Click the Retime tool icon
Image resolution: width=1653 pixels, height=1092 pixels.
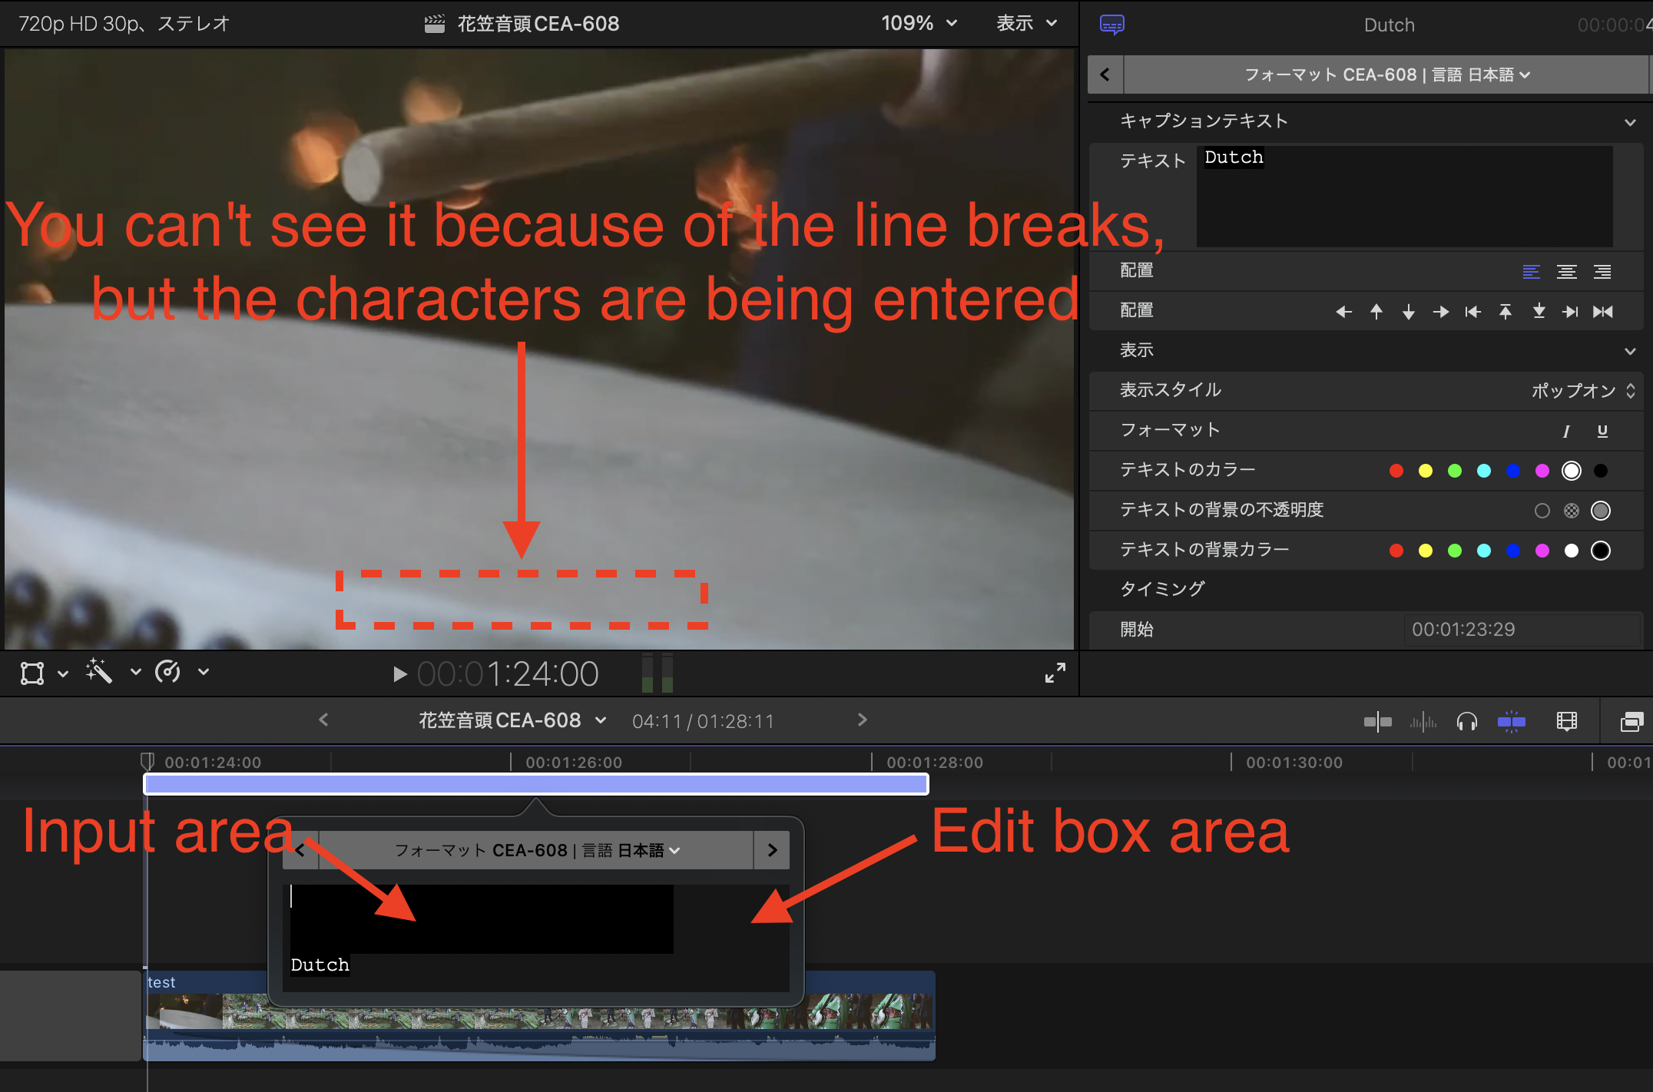(x=169, y=672)
